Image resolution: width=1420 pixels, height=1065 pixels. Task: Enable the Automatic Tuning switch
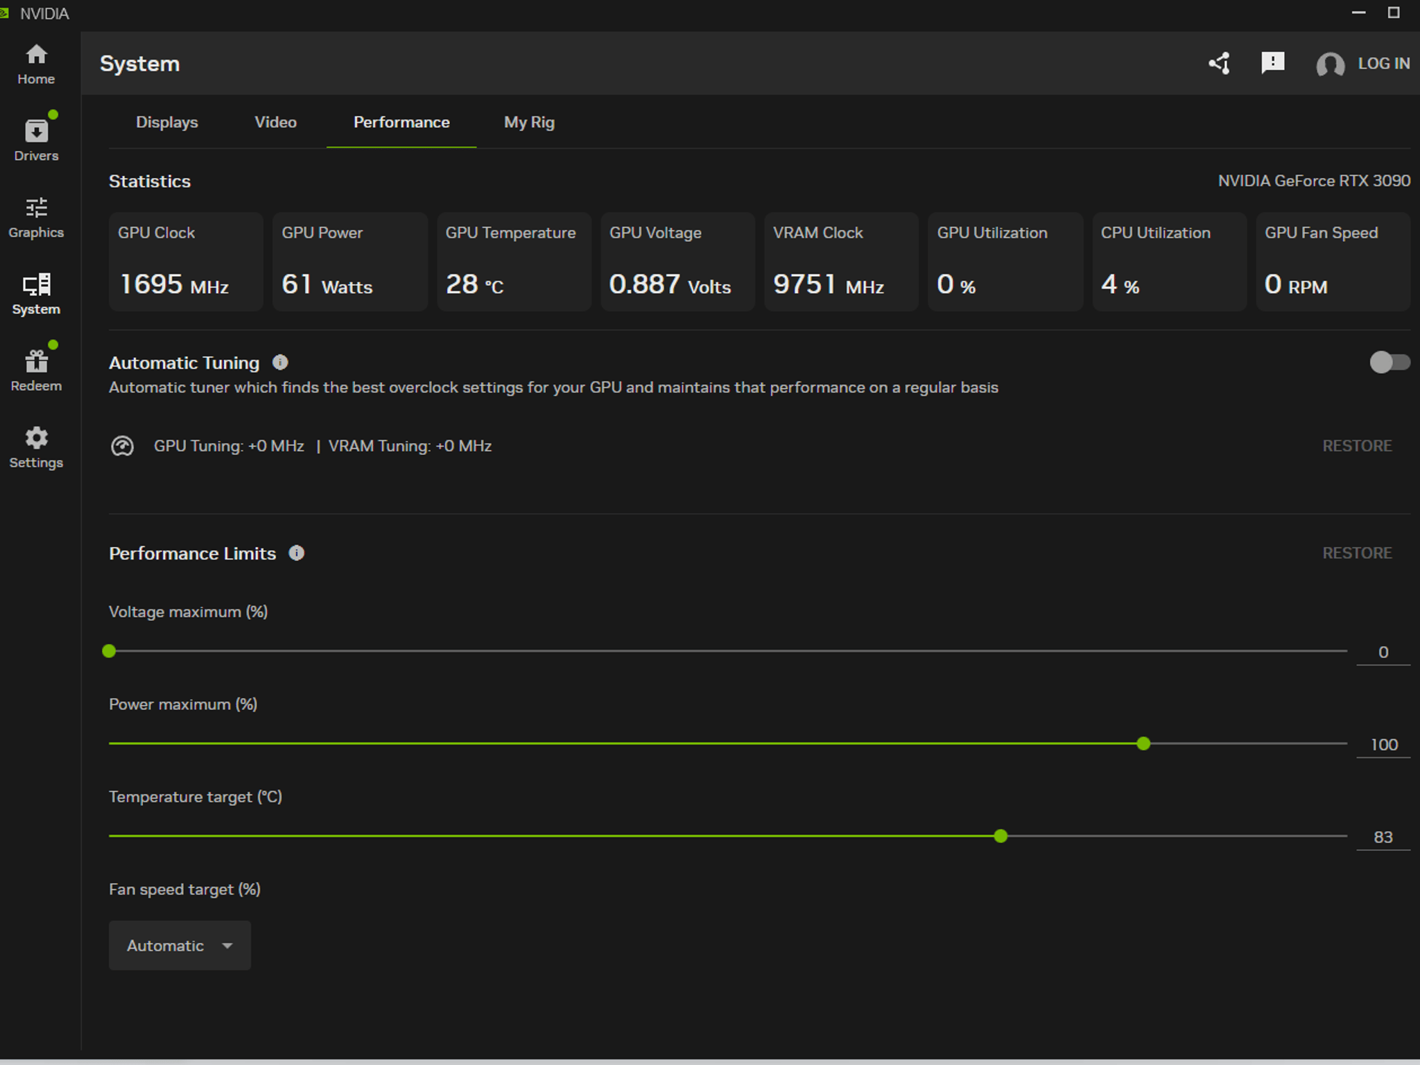tap(1389, 362)
